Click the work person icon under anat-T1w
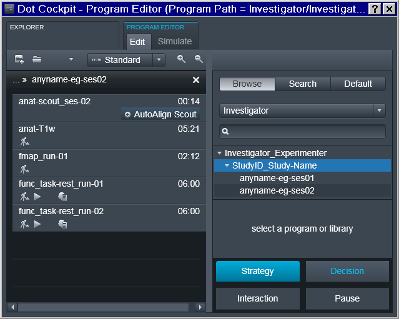The height and width of the screenshot is (319, 399). point(25,142)
